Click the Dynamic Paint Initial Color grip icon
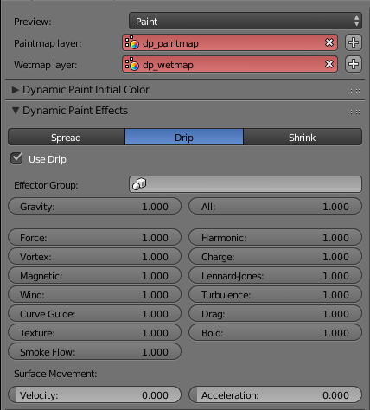 click(355, 91)
